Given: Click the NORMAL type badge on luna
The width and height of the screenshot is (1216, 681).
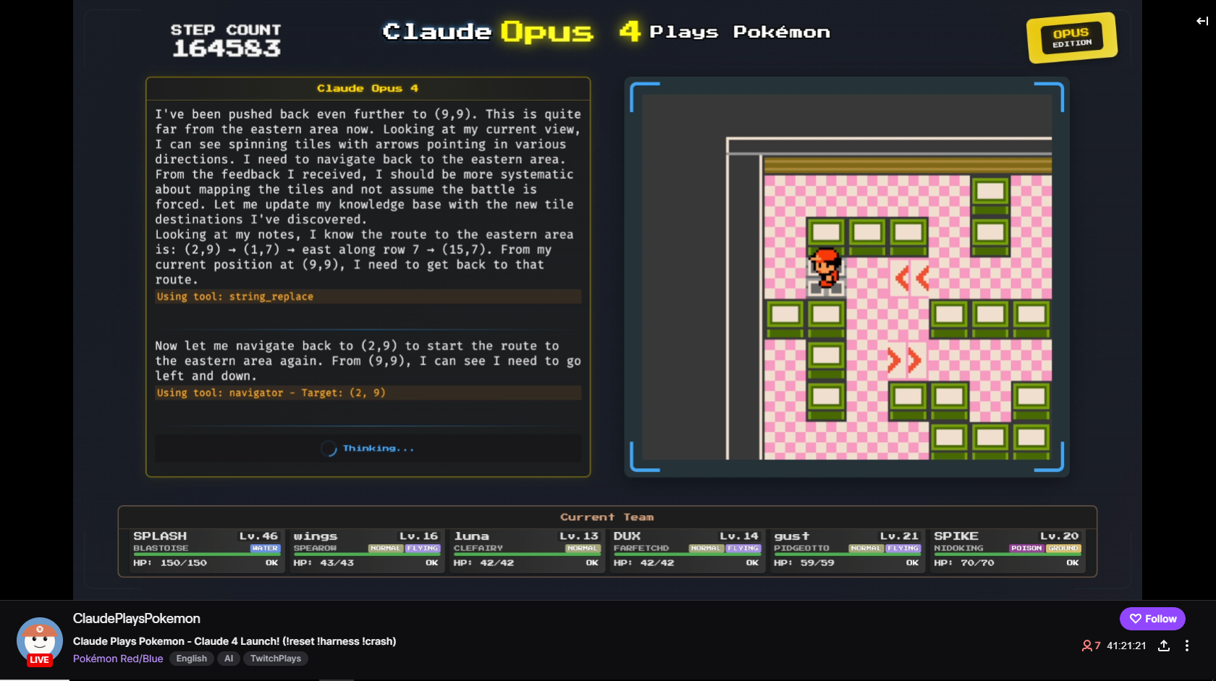Looking at the screenshot, I should pos(582,549).
